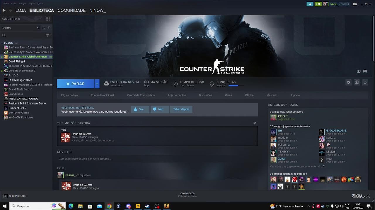Viewport: 375px width, 210px height.
Task: Open Chrome from the taskbar
Action: pyautogui.click(x=109, y=206)
